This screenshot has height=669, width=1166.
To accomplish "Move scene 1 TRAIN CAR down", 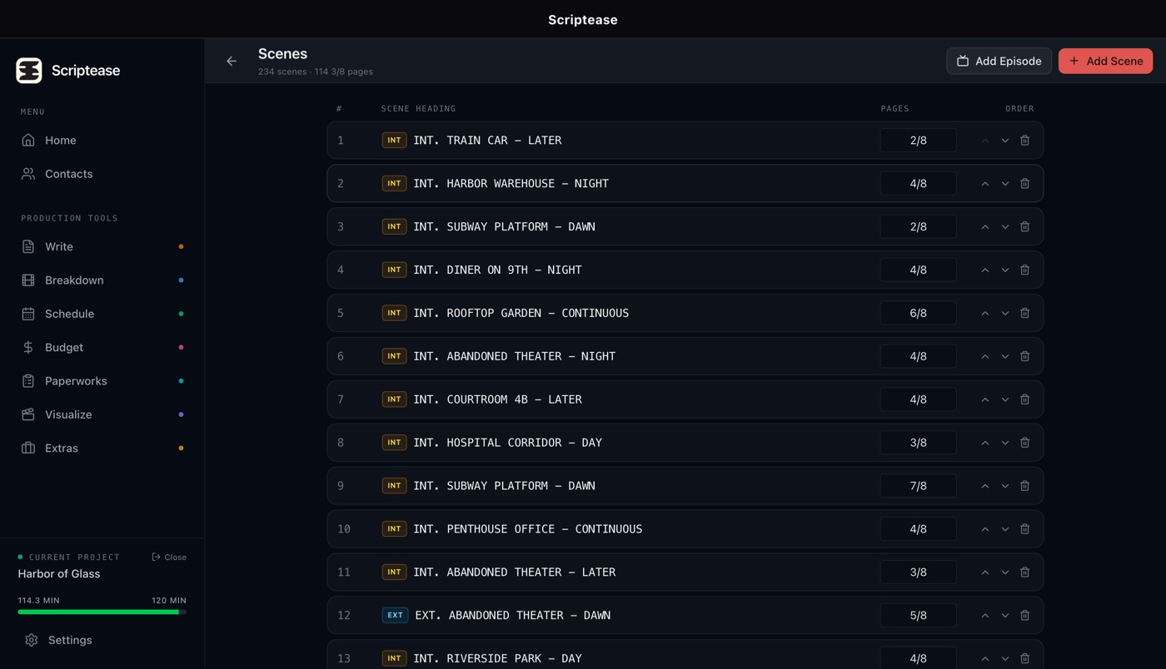I will (1005, 141).
